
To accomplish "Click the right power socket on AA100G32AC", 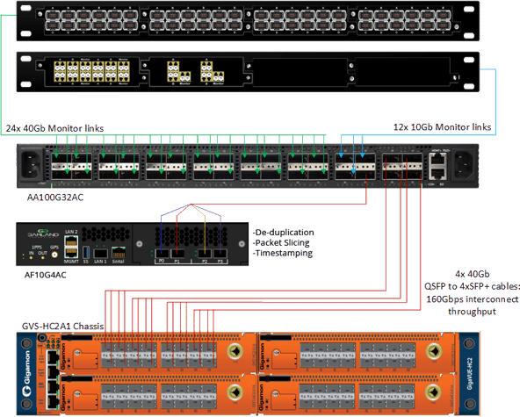I will click(x=465, y=165).
